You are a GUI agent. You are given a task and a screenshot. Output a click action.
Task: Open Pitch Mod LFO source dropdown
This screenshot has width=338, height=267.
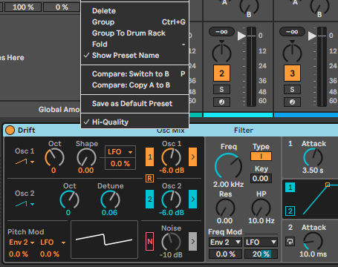tap(53, 243)
